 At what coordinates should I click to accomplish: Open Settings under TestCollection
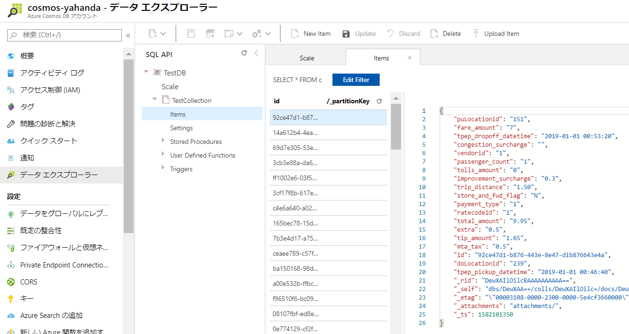tap(181, 128)
